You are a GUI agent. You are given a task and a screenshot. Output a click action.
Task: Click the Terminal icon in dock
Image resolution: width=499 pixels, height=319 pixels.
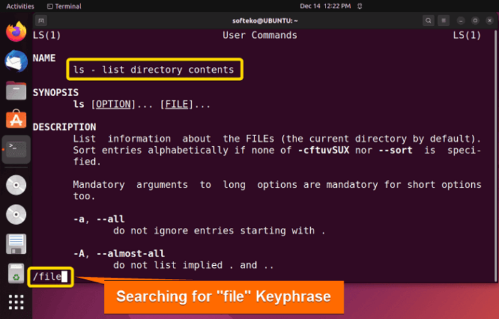(x=16, y=149)
